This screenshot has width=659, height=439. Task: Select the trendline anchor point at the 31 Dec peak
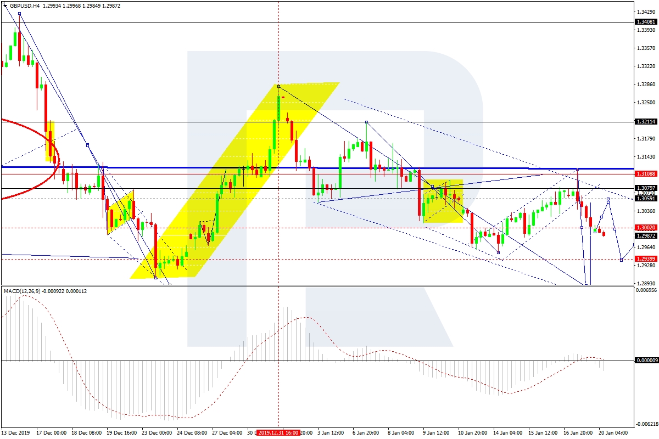point(279,86)
